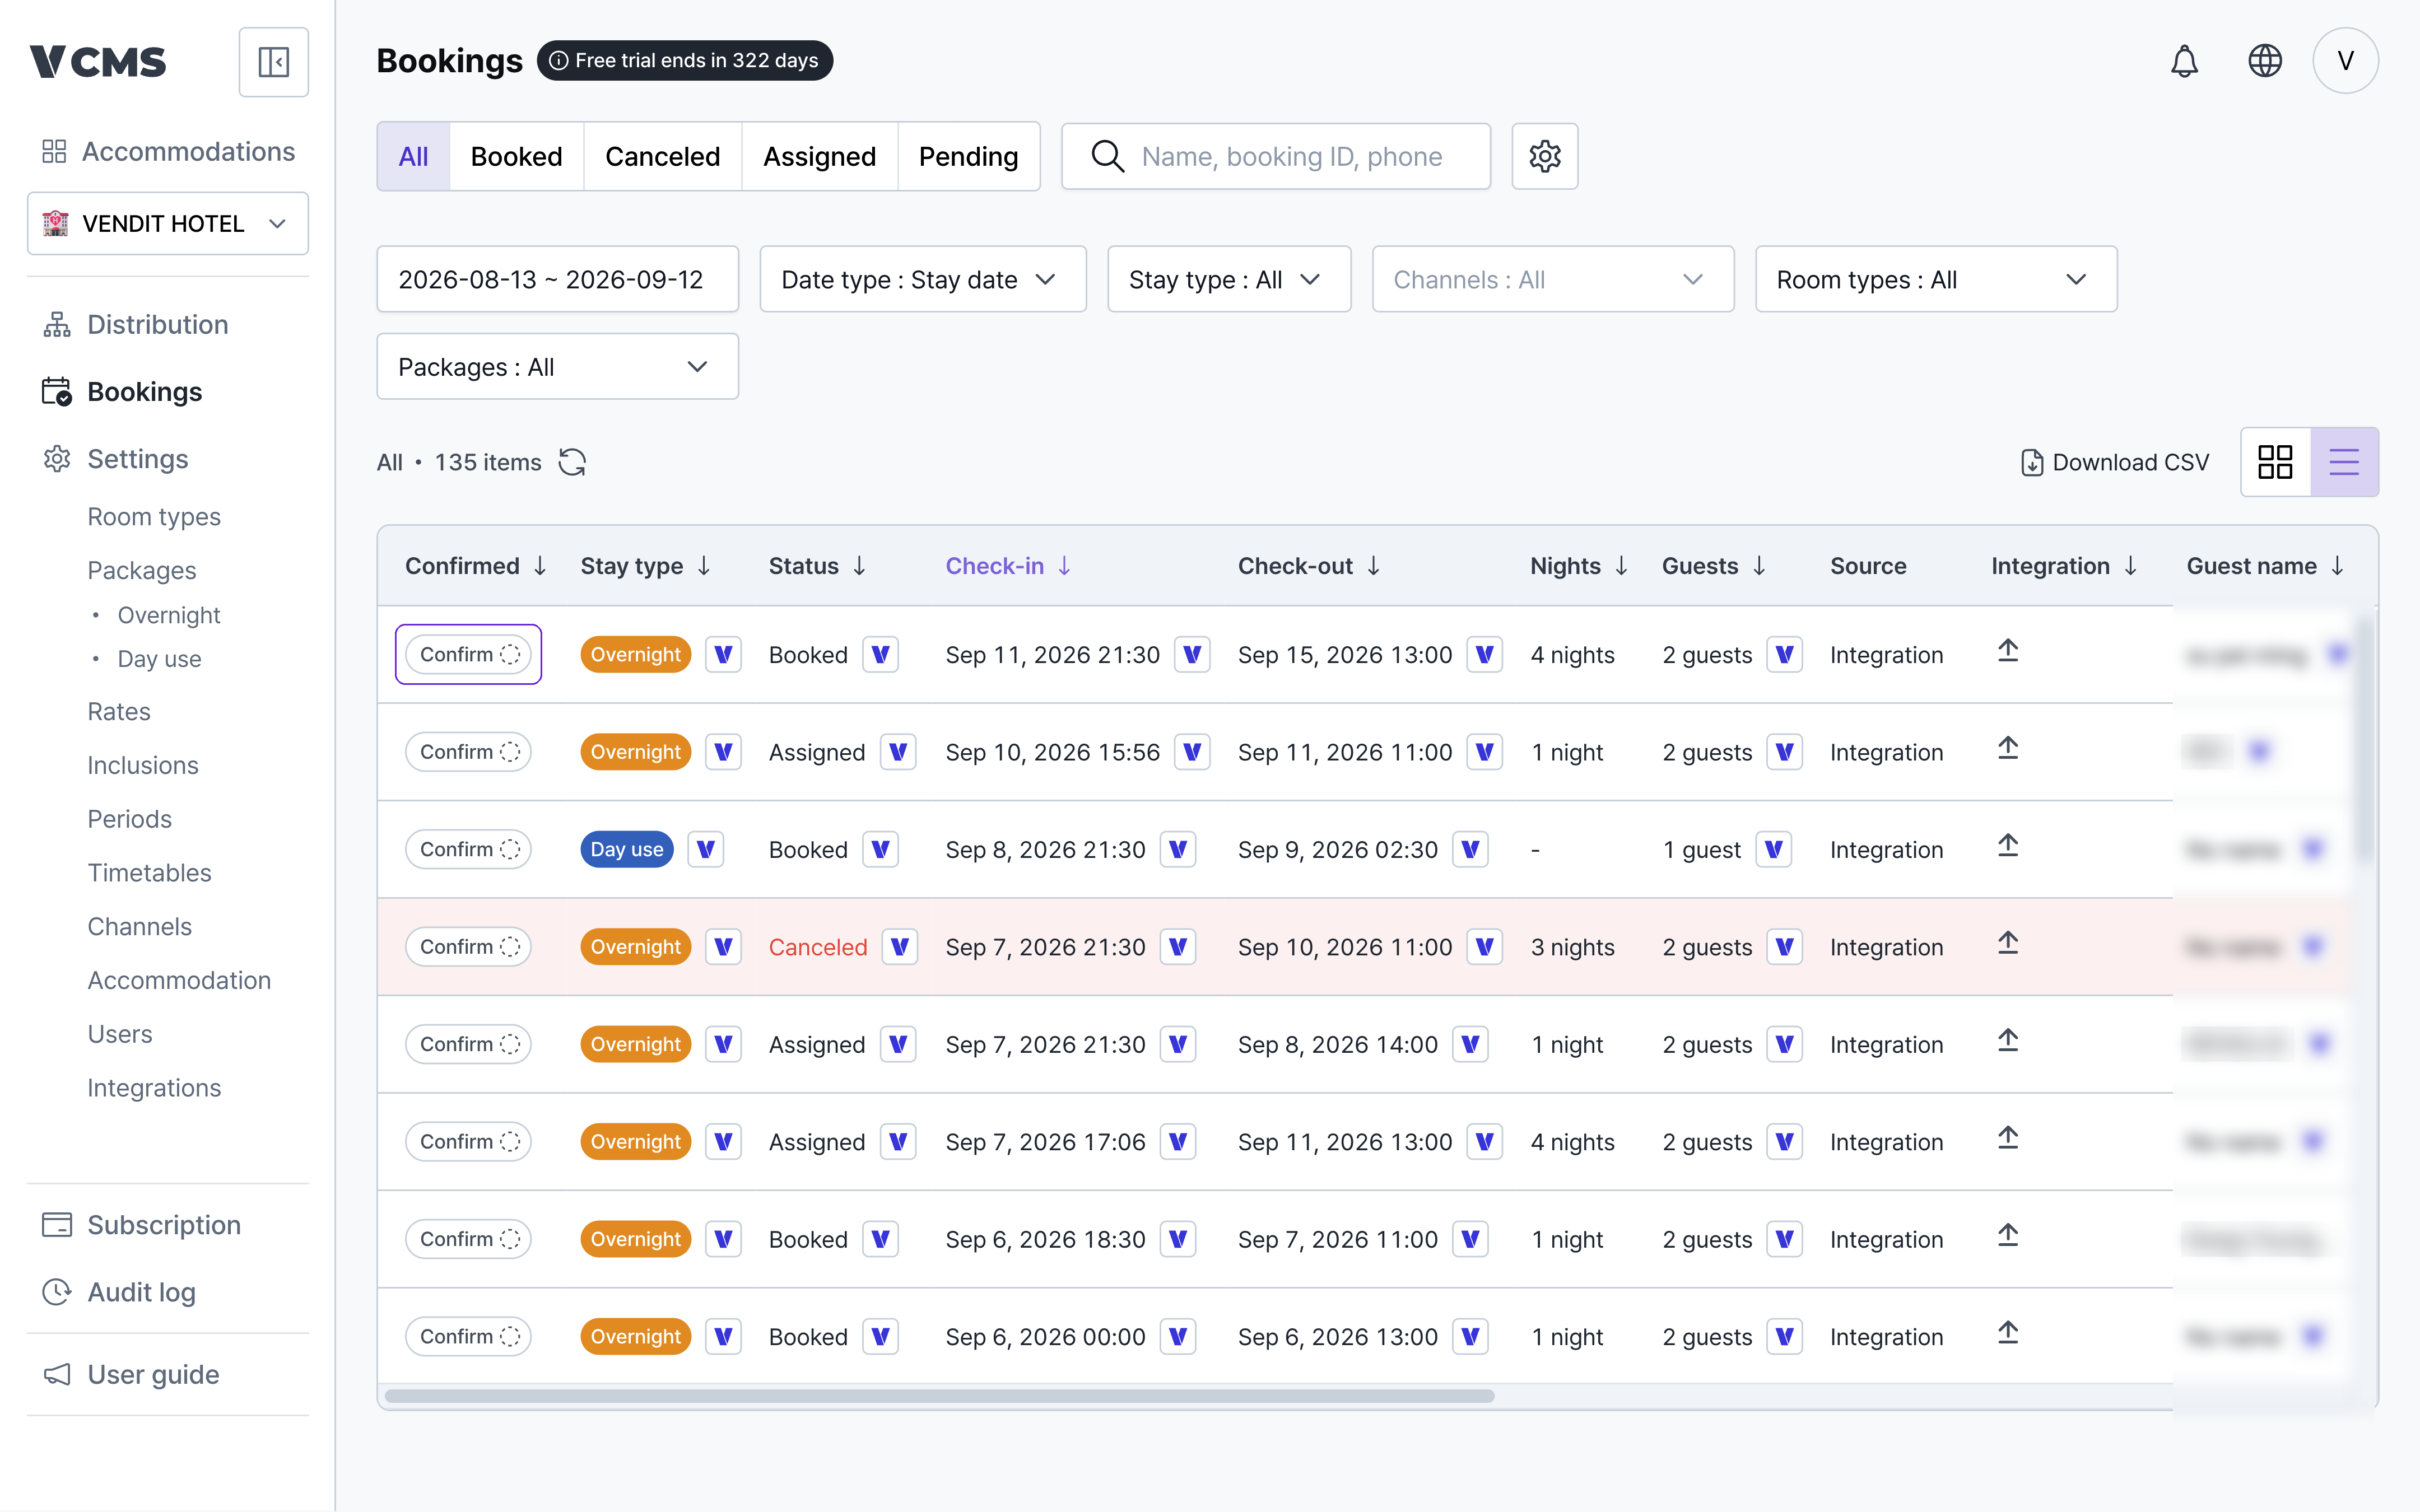Image resolution: width=2420 pixels, height=1512 pixels.
Task: Select the Assigned tab
Action: 819,156
